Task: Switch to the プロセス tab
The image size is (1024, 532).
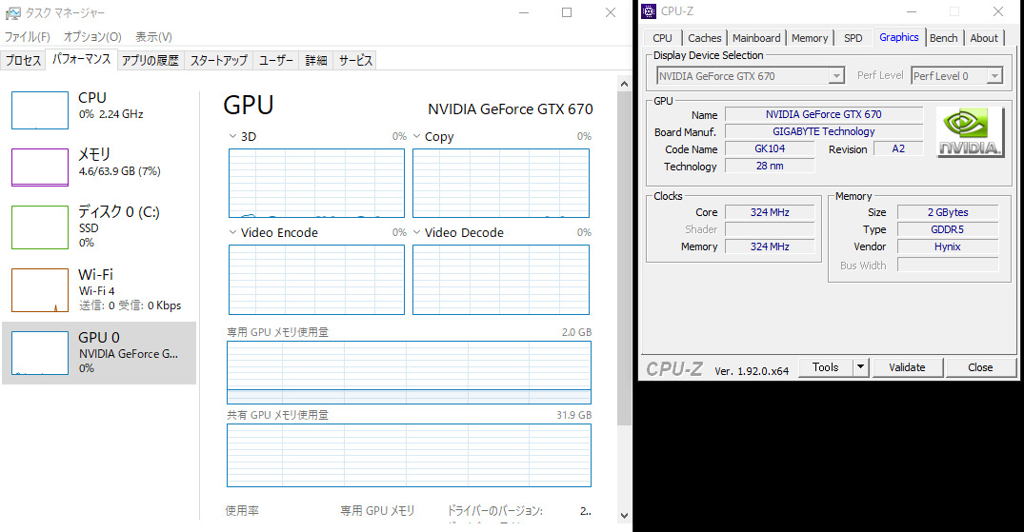Action: (x=24, y=61)
